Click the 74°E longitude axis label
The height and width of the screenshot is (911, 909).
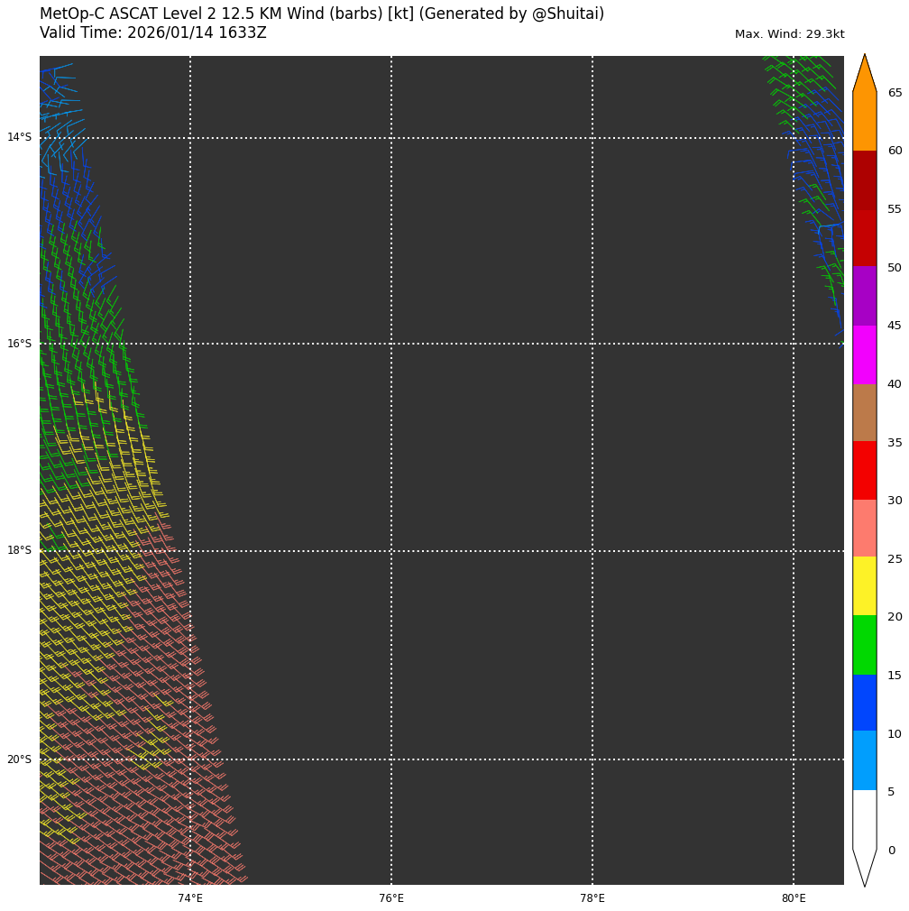[x=190, y=898]
